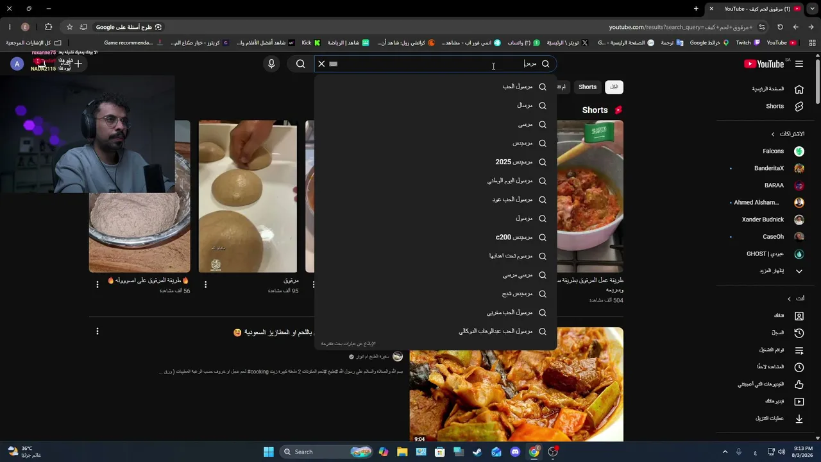Open options for short with 56 ألف مشاهدة
Screen dimensions: 821x462
click(97, 284)
